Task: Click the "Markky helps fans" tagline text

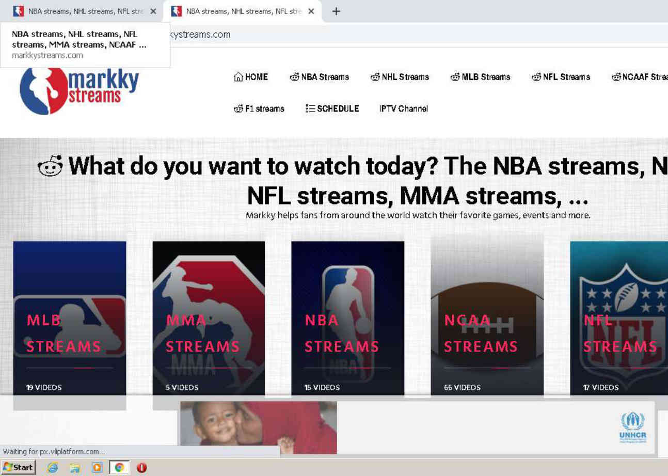Action: [x=418, y=215]
